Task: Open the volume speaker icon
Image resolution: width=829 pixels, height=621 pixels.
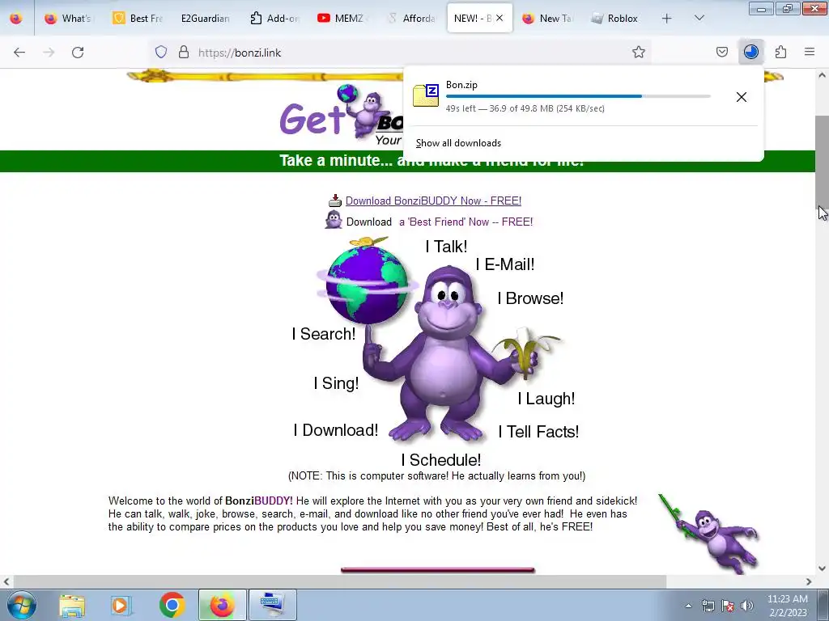Action: coord(747,606)
